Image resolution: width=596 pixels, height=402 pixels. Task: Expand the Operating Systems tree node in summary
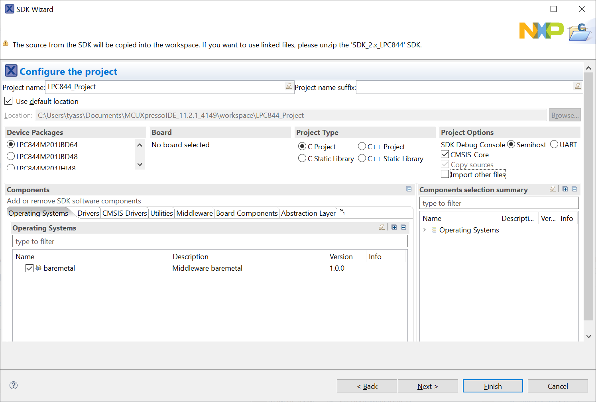point(425,230)
